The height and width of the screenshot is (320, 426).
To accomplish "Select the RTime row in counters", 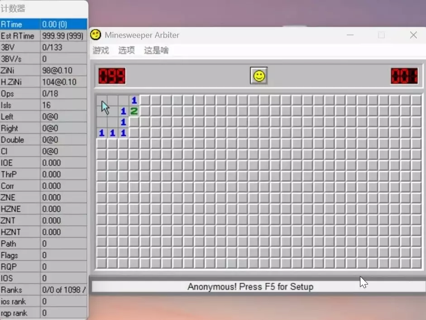I will tap(43, 24).
